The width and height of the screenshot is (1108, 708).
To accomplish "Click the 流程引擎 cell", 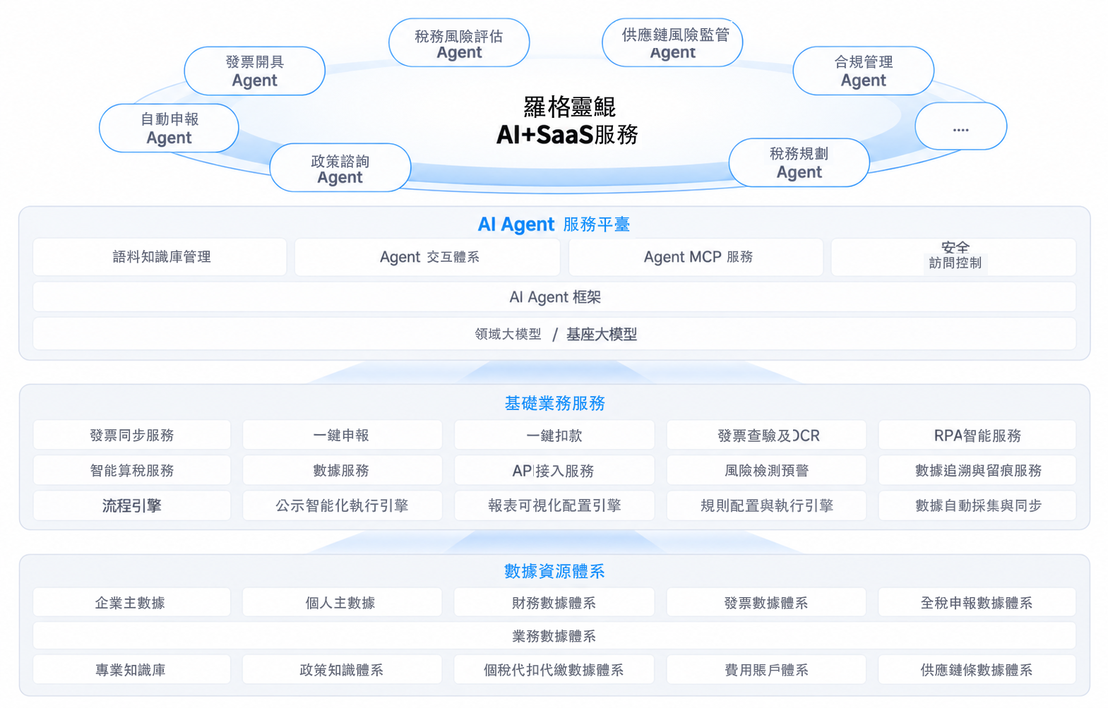I will tap(132, 505).
